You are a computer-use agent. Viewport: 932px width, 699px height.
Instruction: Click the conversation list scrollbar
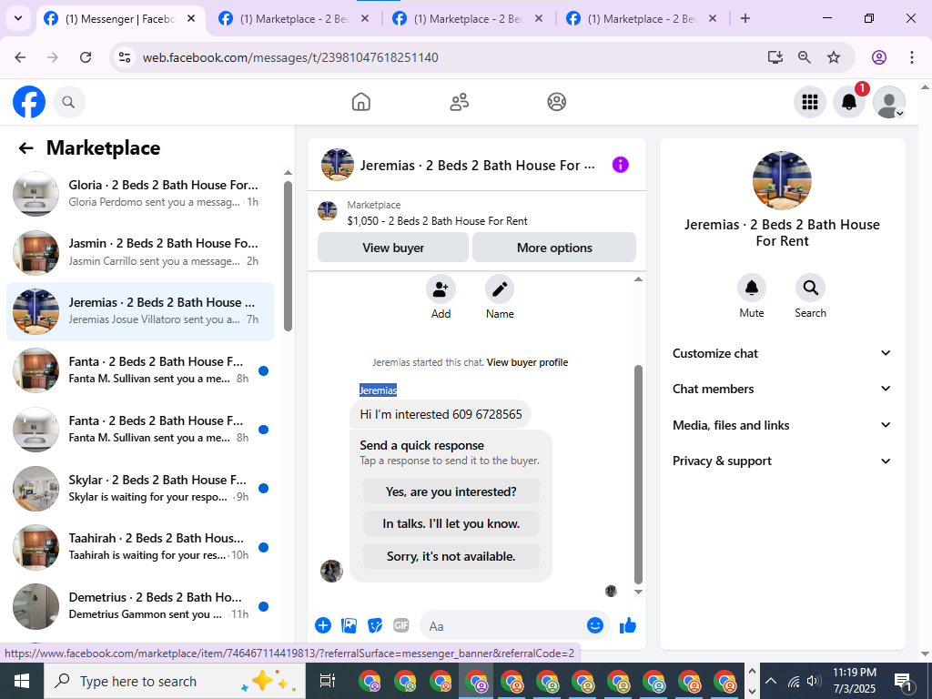(x=288, y=256)
